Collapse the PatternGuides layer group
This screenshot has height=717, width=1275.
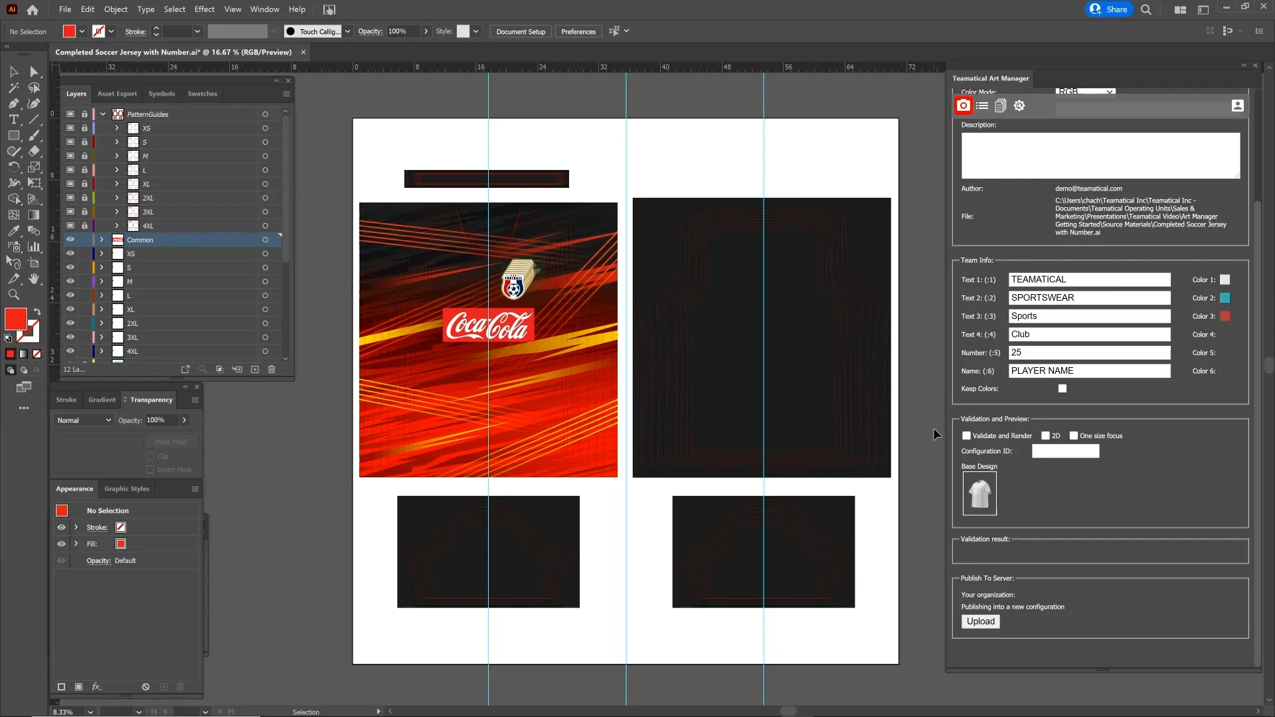tap(103, 114)
